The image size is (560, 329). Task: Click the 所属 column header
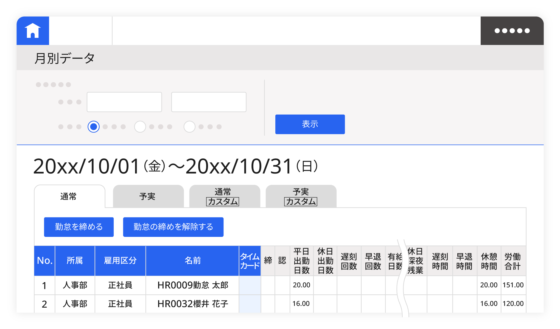tap(75, 261)
